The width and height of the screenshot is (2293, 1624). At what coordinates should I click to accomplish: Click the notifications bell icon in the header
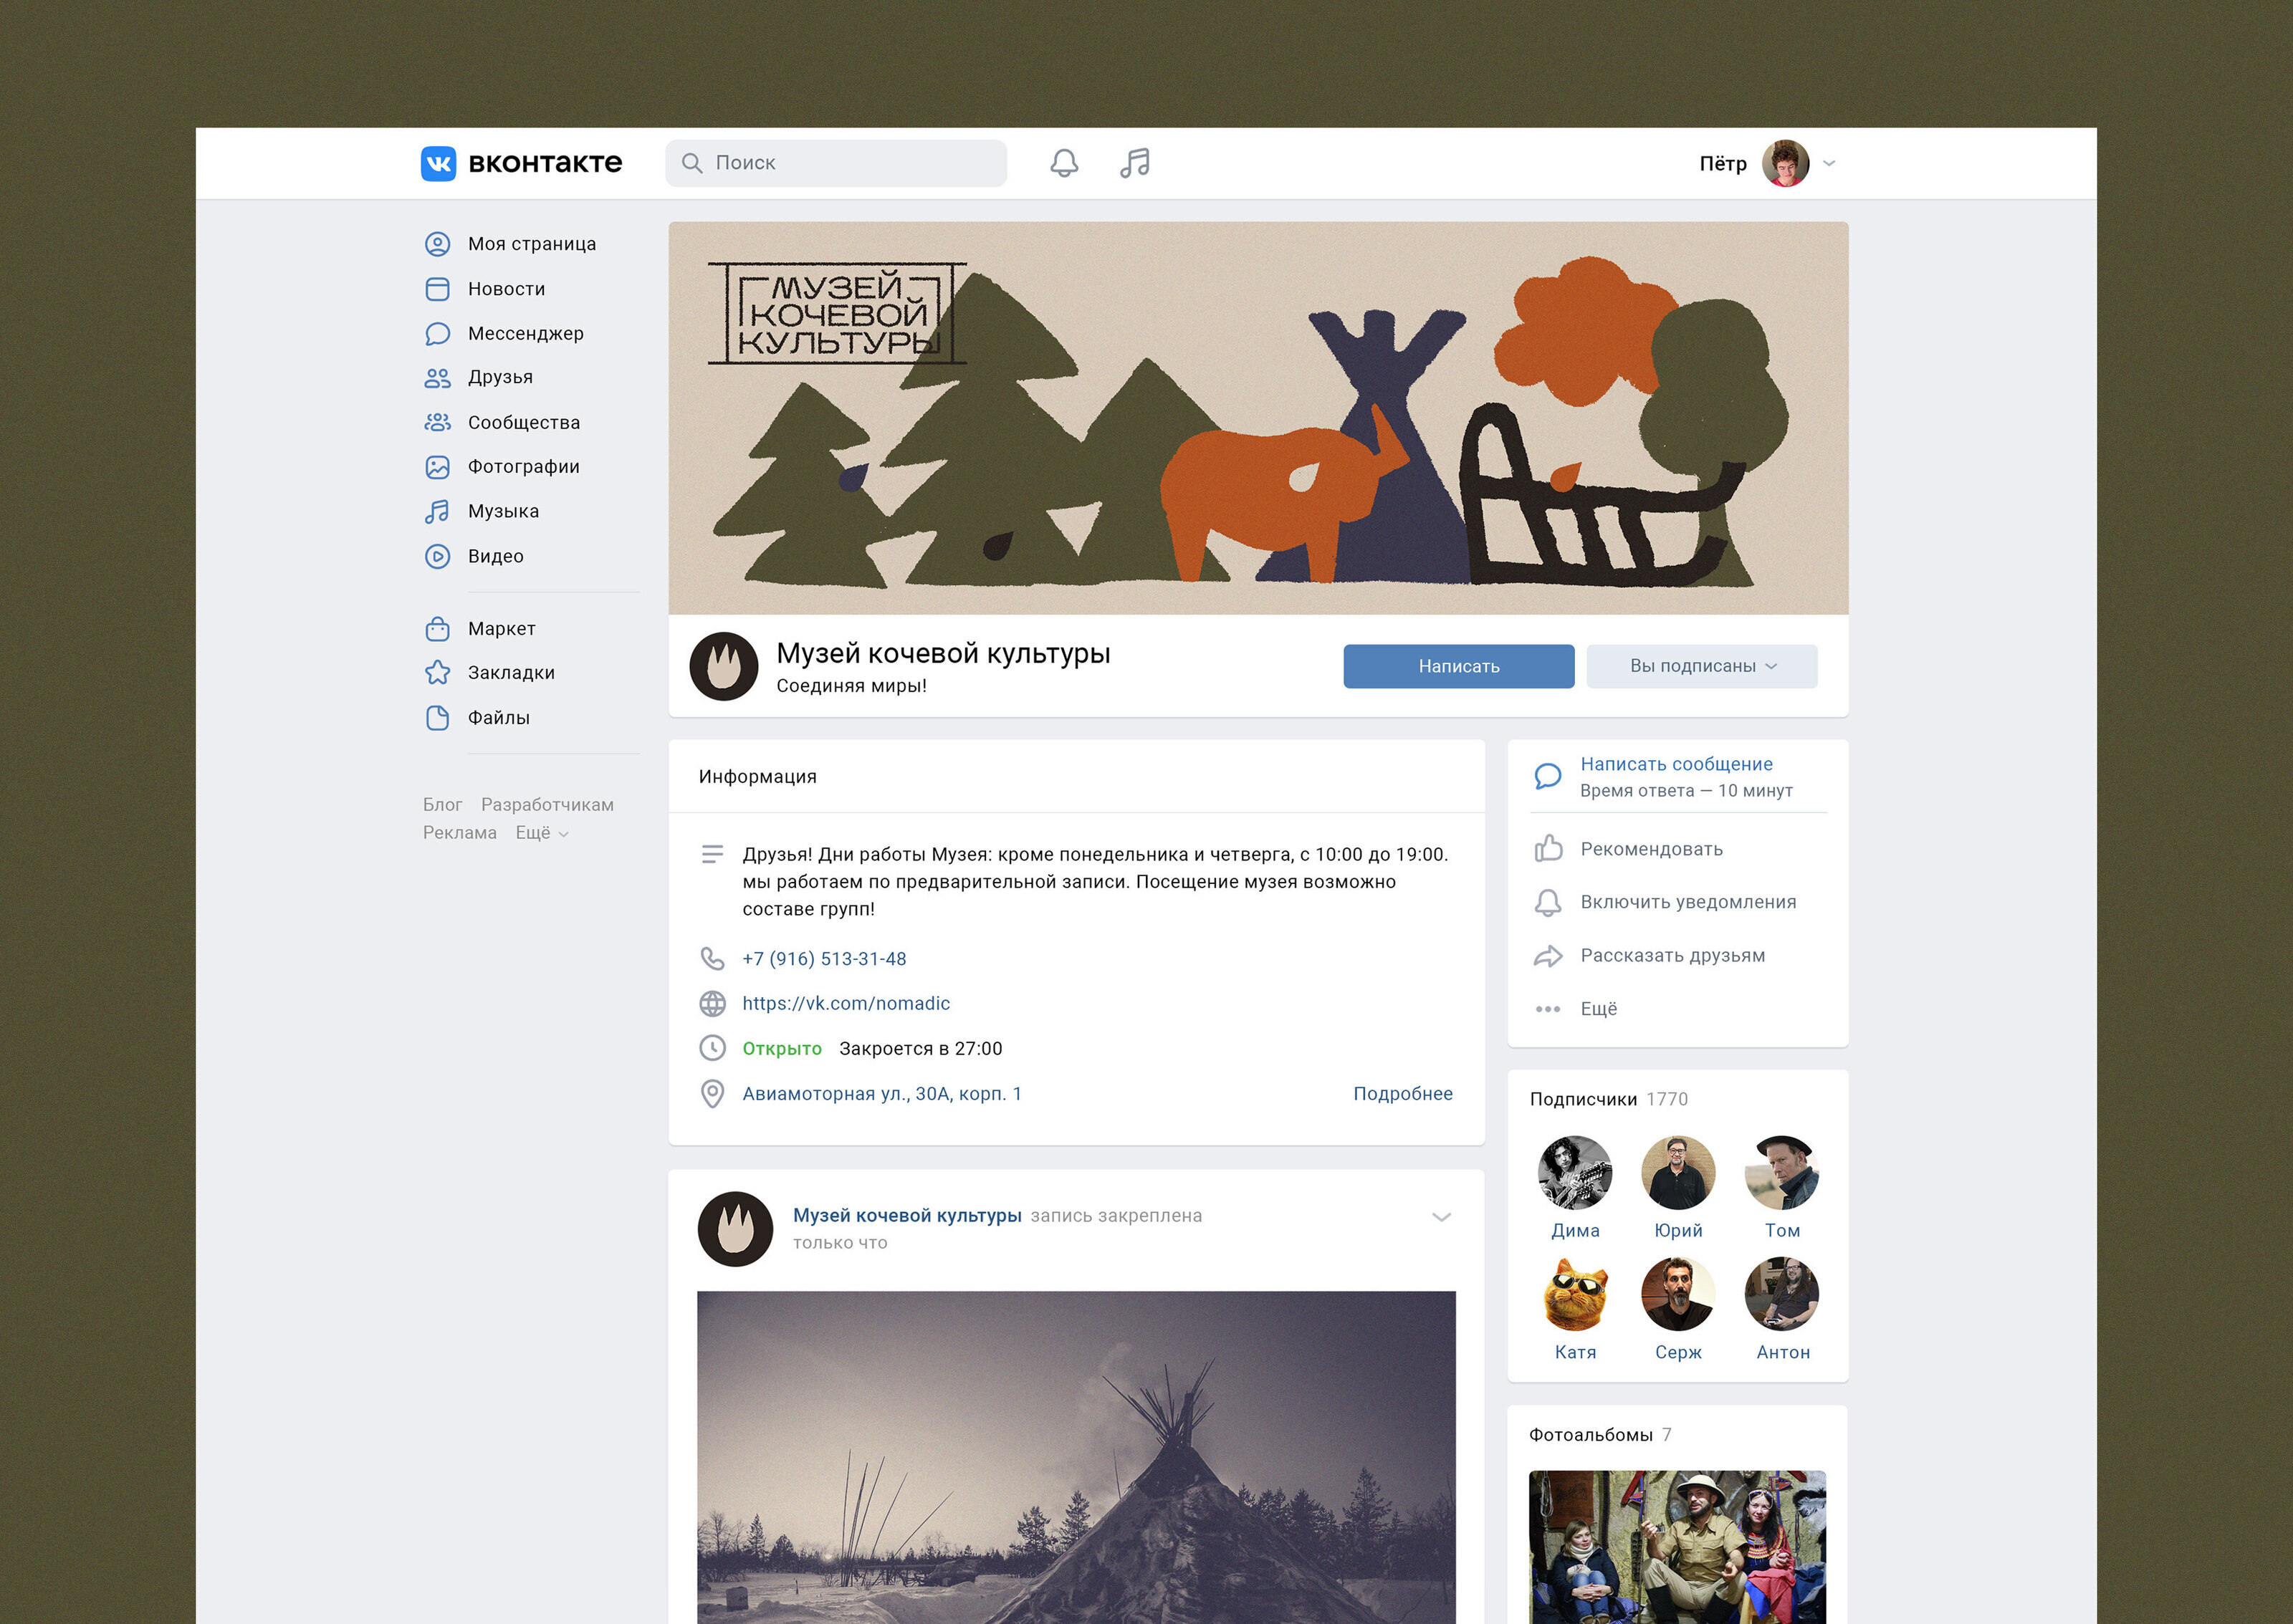coord(1063,163)
